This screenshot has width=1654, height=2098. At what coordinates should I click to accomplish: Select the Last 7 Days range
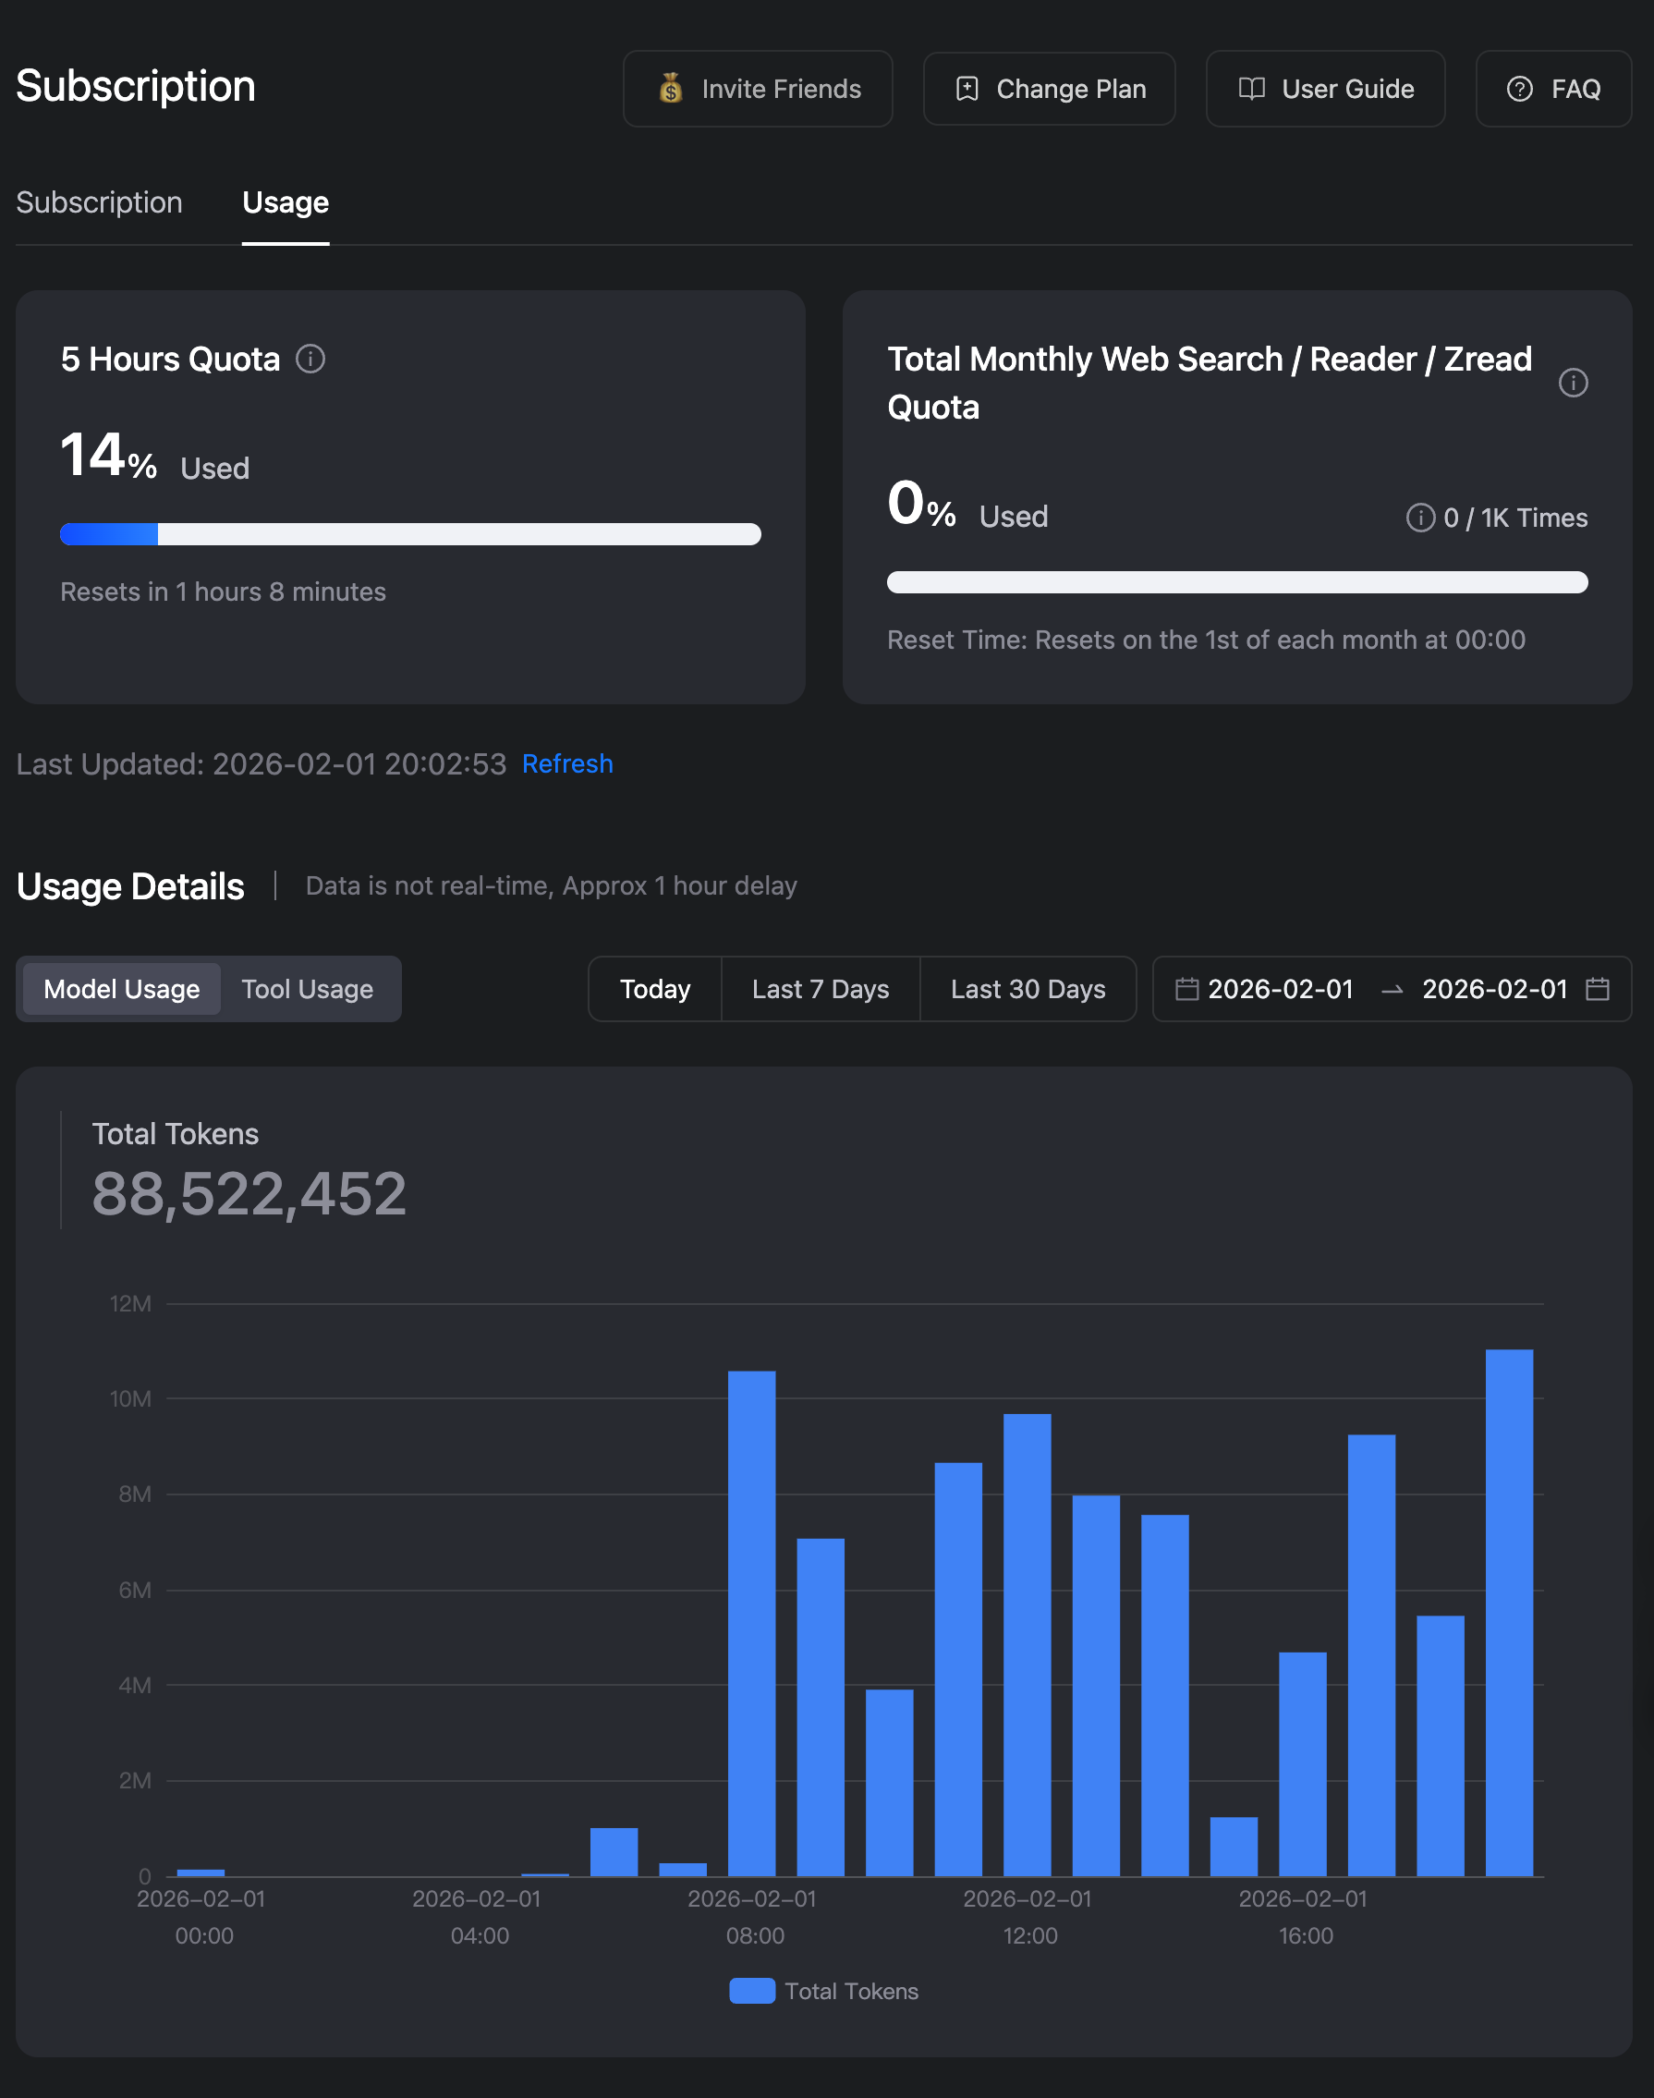pos(821,989)
